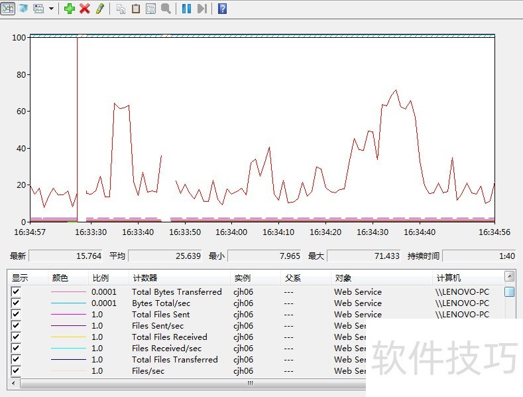Select the Files Received/sec counter name

[167, 349]
